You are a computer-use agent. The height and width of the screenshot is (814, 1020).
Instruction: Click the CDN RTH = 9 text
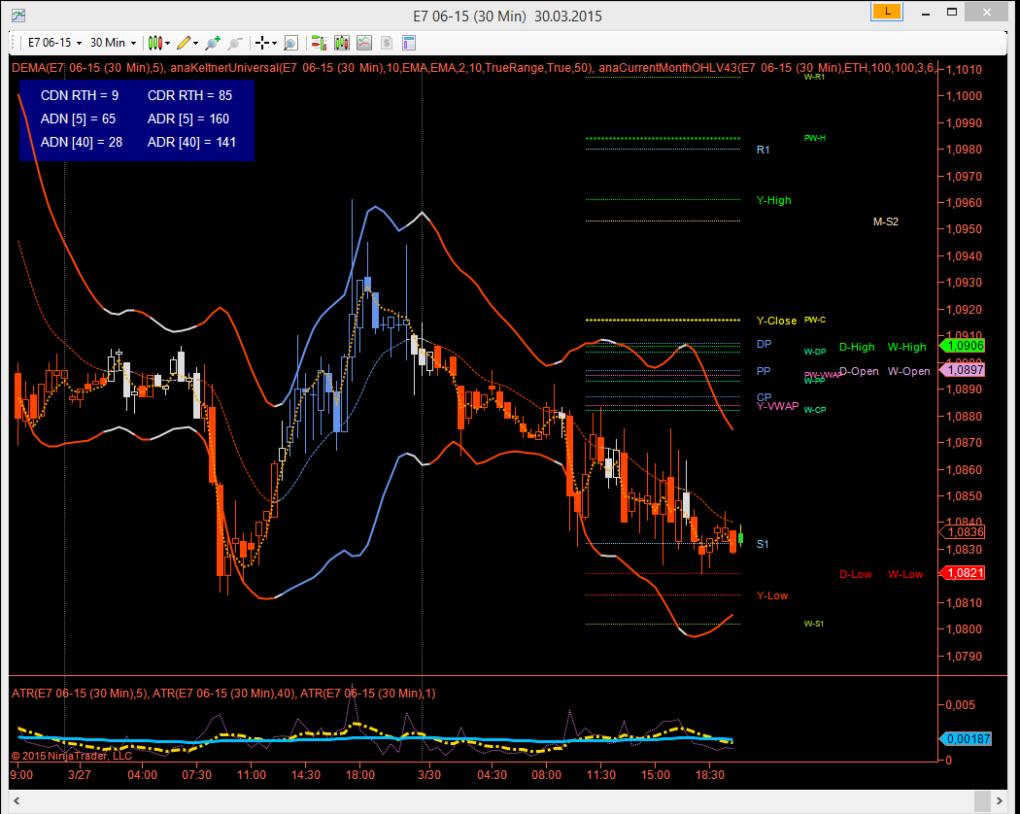click(80, 95)
